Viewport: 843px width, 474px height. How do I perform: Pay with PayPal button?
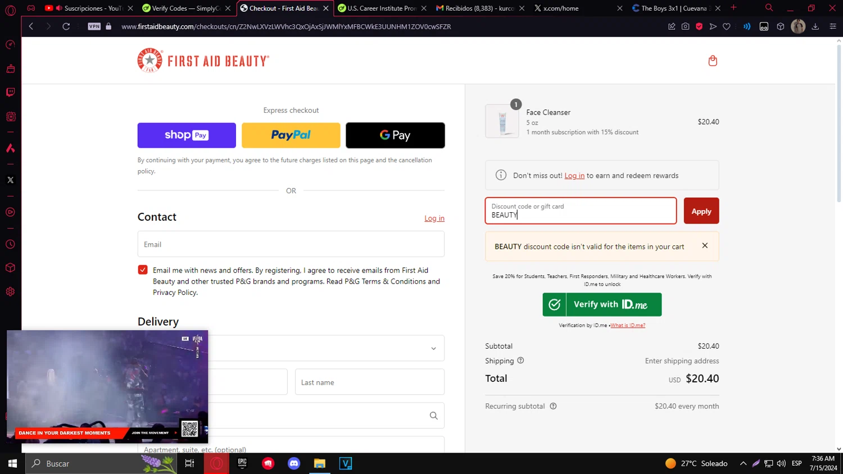[291, 135]
